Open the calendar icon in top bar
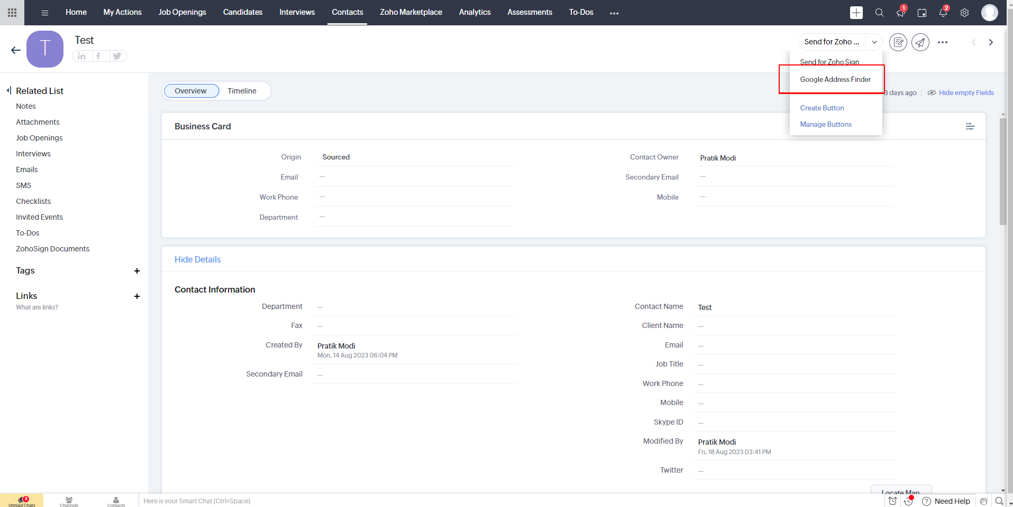 (x=921, y=13)
